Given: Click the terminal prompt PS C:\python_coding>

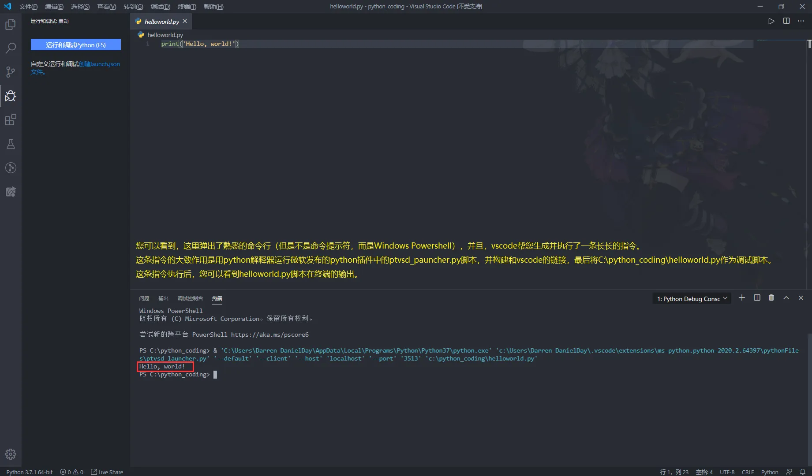Looking at the screenshot, I should coord(175,374).
